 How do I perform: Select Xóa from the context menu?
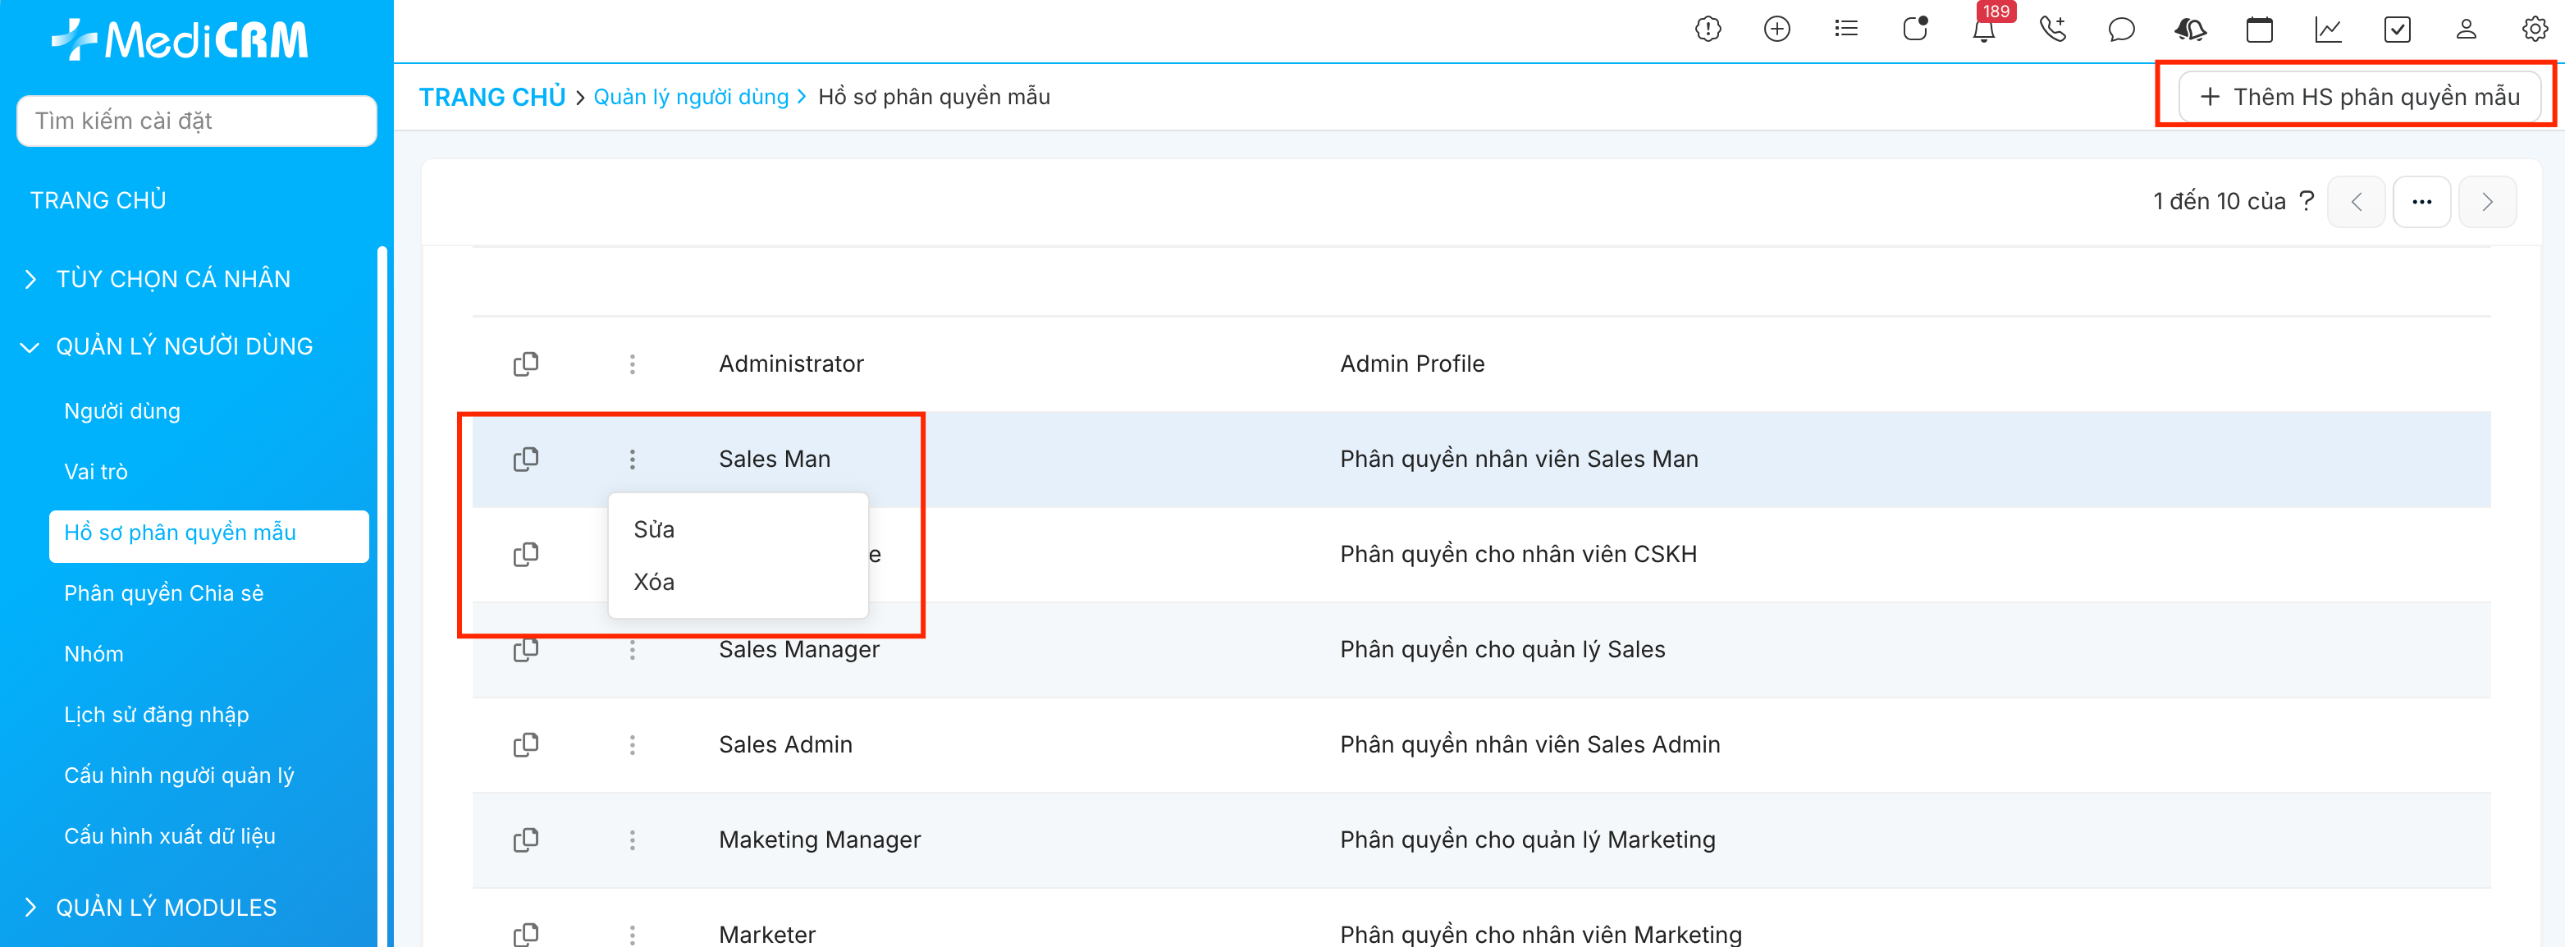coord(654,583)
